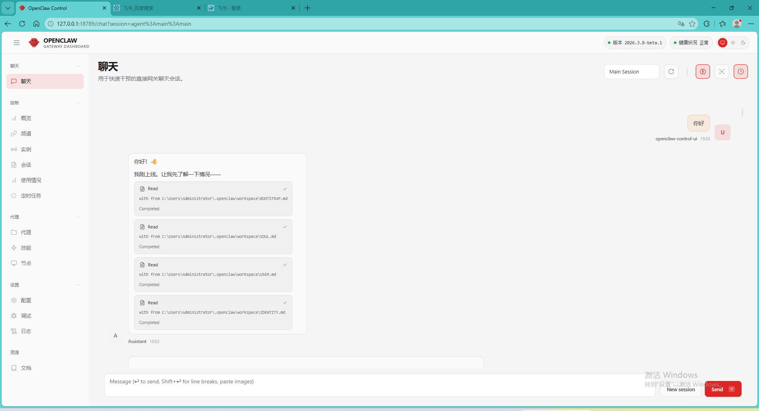View site information icon in address bar
Viewport: 759px width, 411px height.
[51, 24]
